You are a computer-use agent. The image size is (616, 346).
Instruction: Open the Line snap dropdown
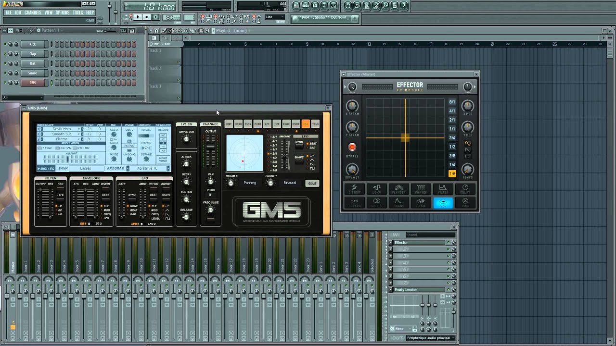tap(276, 17)
